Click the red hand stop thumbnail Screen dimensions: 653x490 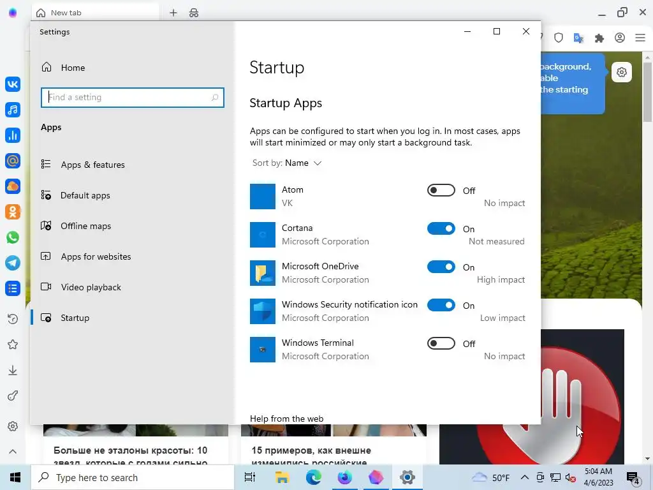click(x=583, y=397)
